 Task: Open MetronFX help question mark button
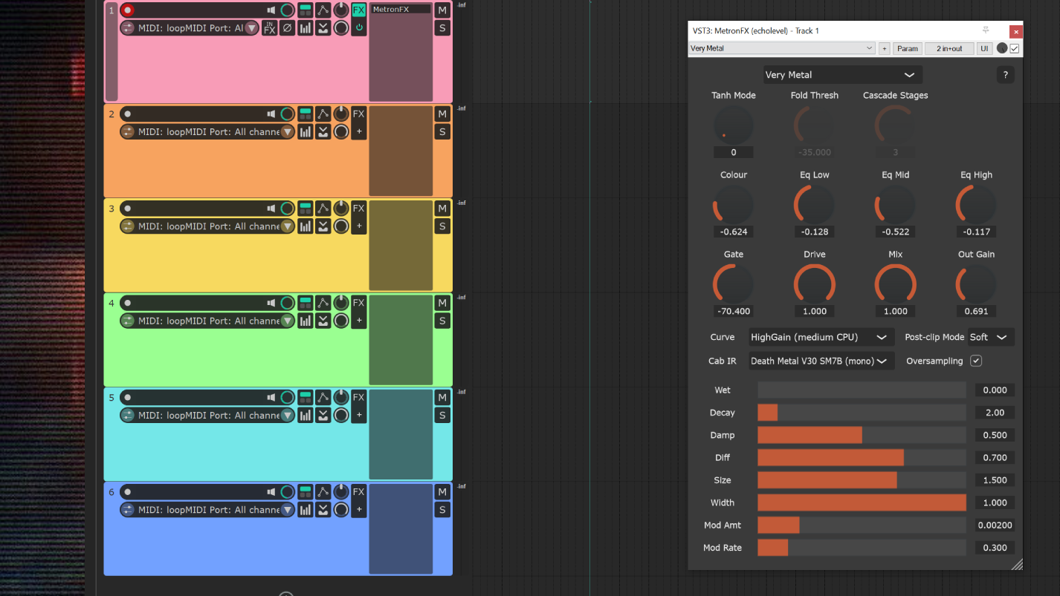point(1005,75)
